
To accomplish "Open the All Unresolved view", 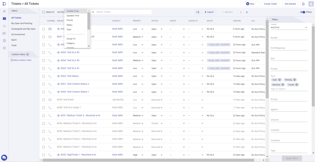I will (x=18, y=34).
